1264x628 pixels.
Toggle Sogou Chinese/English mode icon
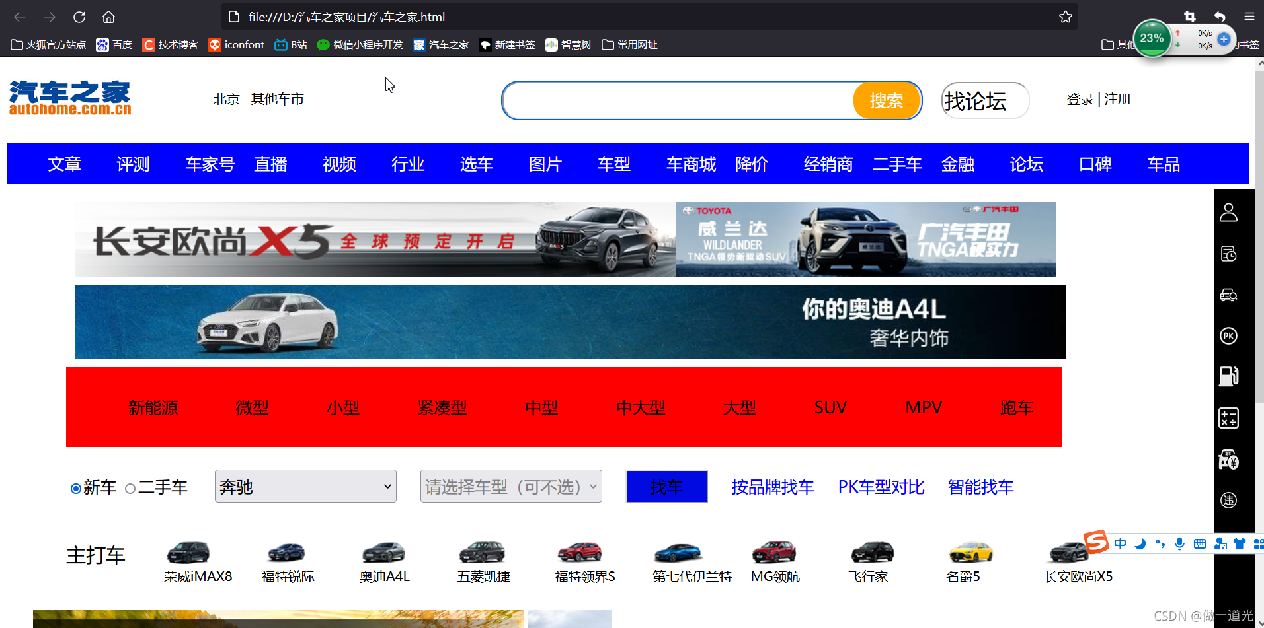pos(1120,544)
